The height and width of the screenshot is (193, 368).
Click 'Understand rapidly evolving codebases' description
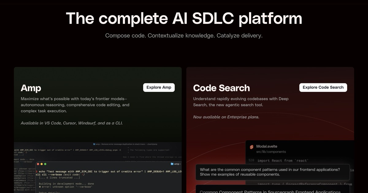pyautogui.click(x=241, y=102)
